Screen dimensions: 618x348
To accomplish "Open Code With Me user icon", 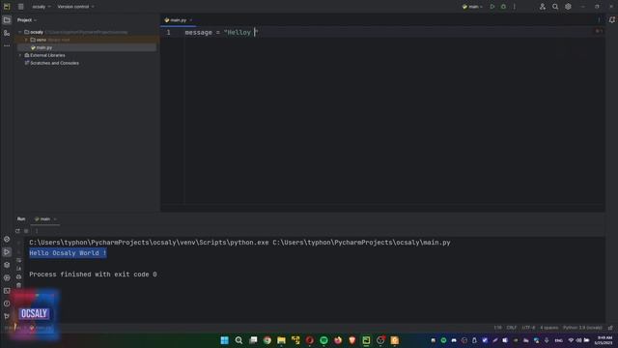I will 543,7.
